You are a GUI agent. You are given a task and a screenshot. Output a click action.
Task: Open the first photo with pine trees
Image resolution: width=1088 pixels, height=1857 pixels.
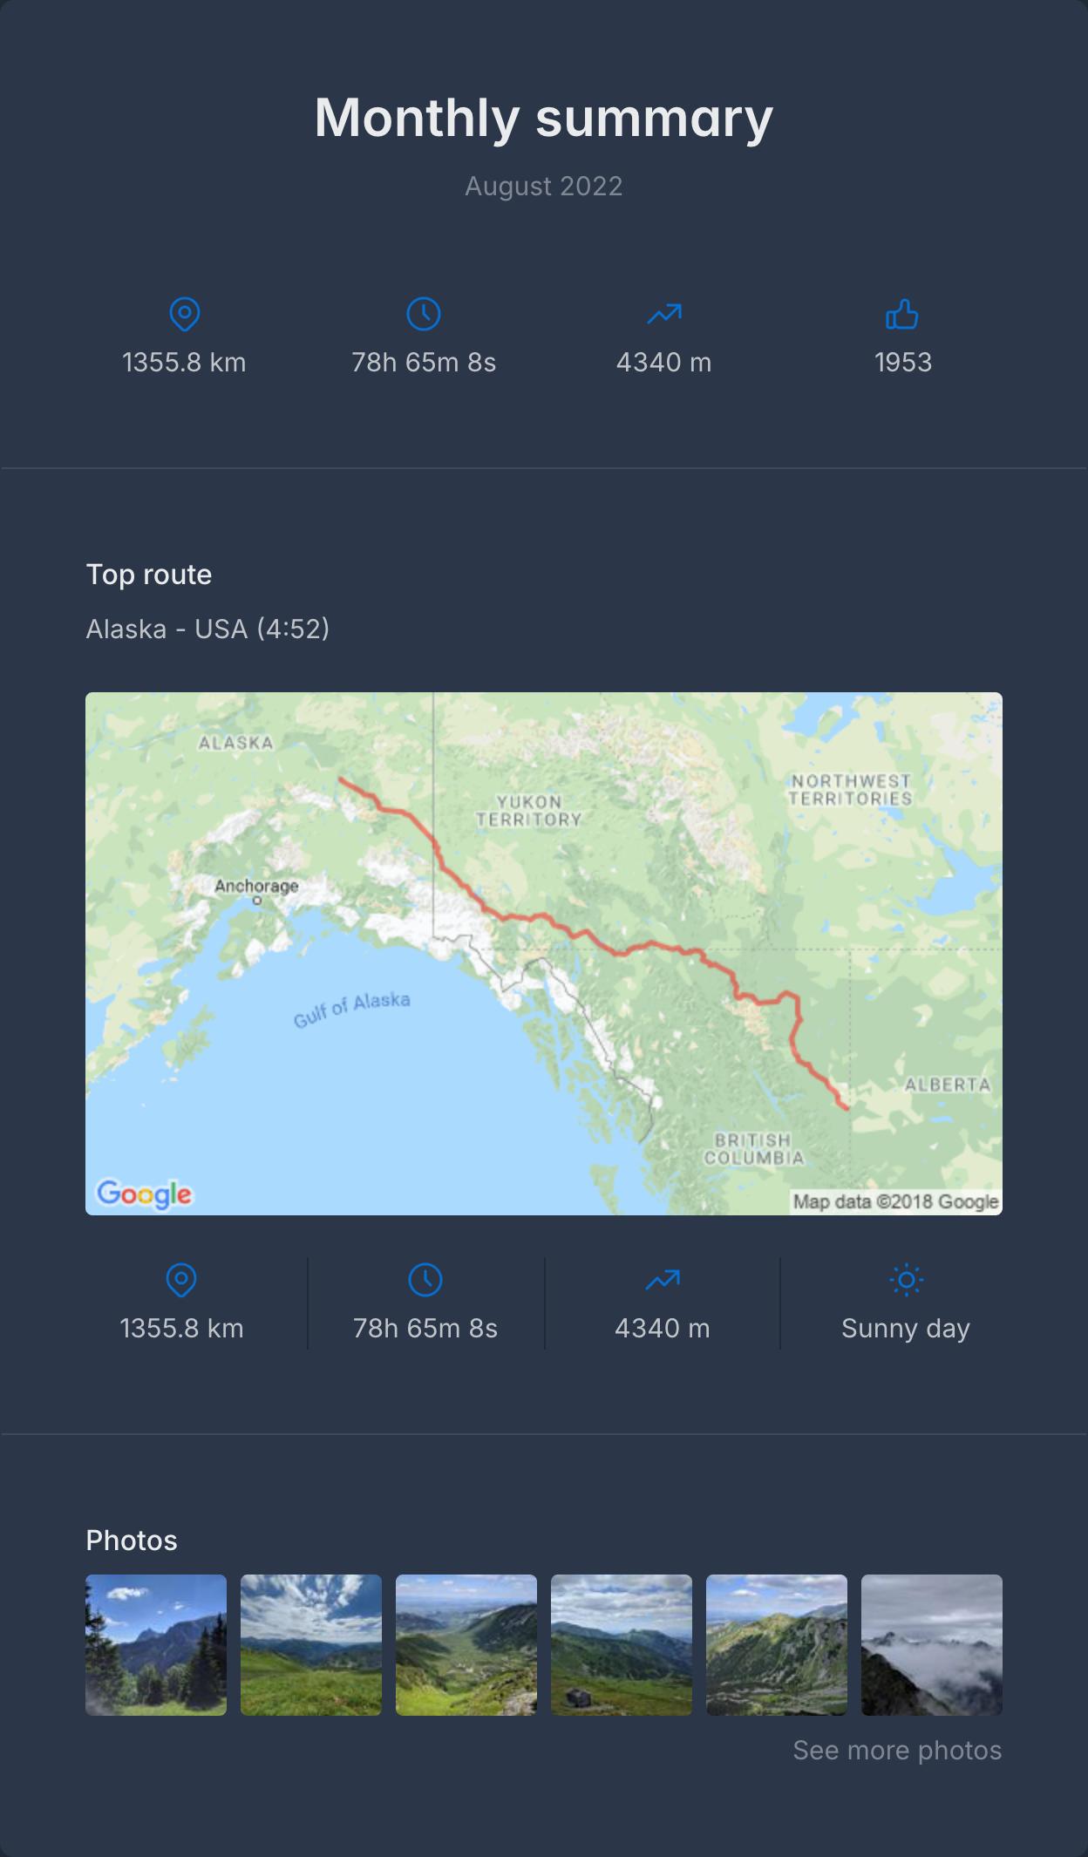(x=156, y=1644)
